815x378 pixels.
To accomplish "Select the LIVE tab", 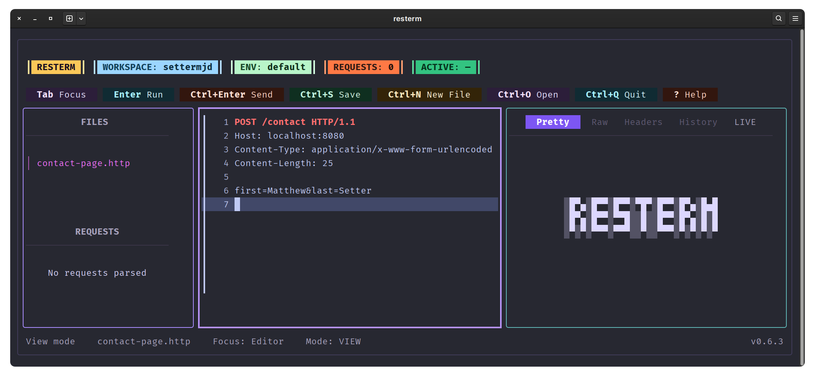I will coord(745,122).
